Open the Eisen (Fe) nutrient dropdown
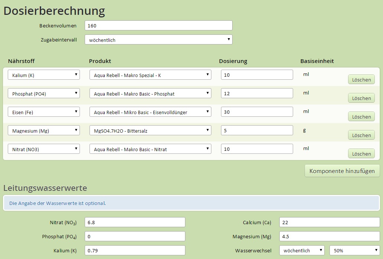Image resolution: width=383 pixels, height=259 pixels. click(x=44, y=112)
